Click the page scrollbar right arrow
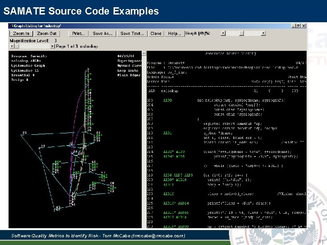The image size is (327, 245). click(53, 46)
